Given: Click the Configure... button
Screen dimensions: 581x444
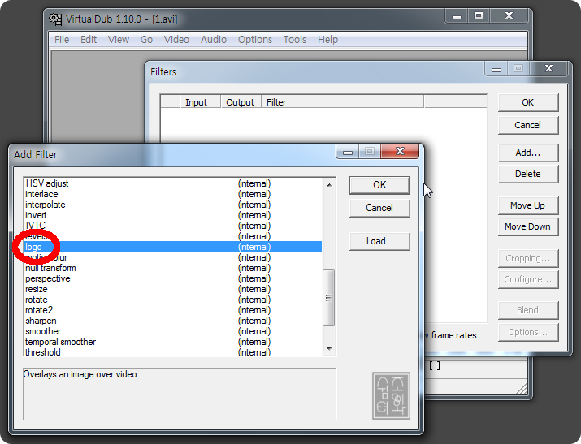Looking at the screenshot, I should pyautogui.click(x=528, y=280).
